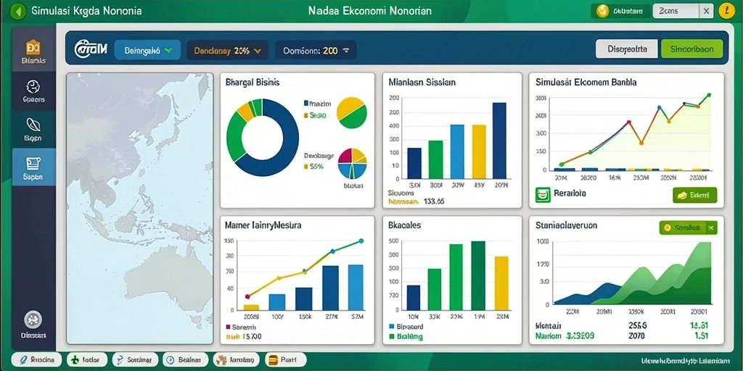This screenshot has height=371, width=743.
Task: Clear the 2cms input with X
Action: [x=706, y=11]
